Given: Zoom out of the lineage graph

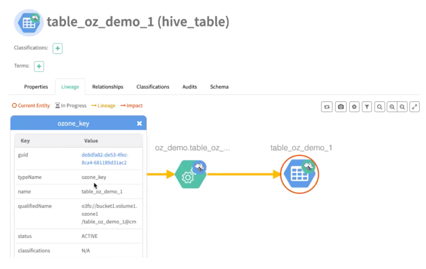Looking at the screenshot, I should click(x=402, y=107).
